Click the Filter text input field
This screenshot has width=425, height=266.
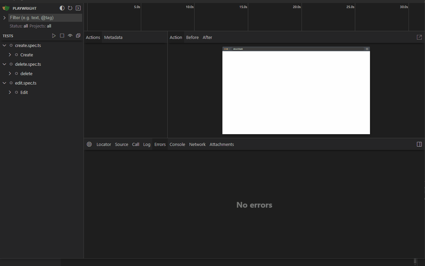pos(45,18)
